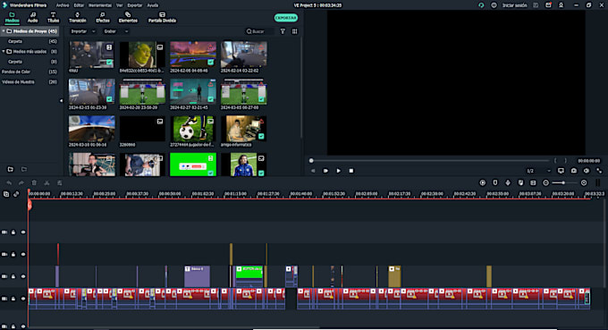Open the Importar dropdown arrow
The image size is (608, 330).
tap(94, 31)
